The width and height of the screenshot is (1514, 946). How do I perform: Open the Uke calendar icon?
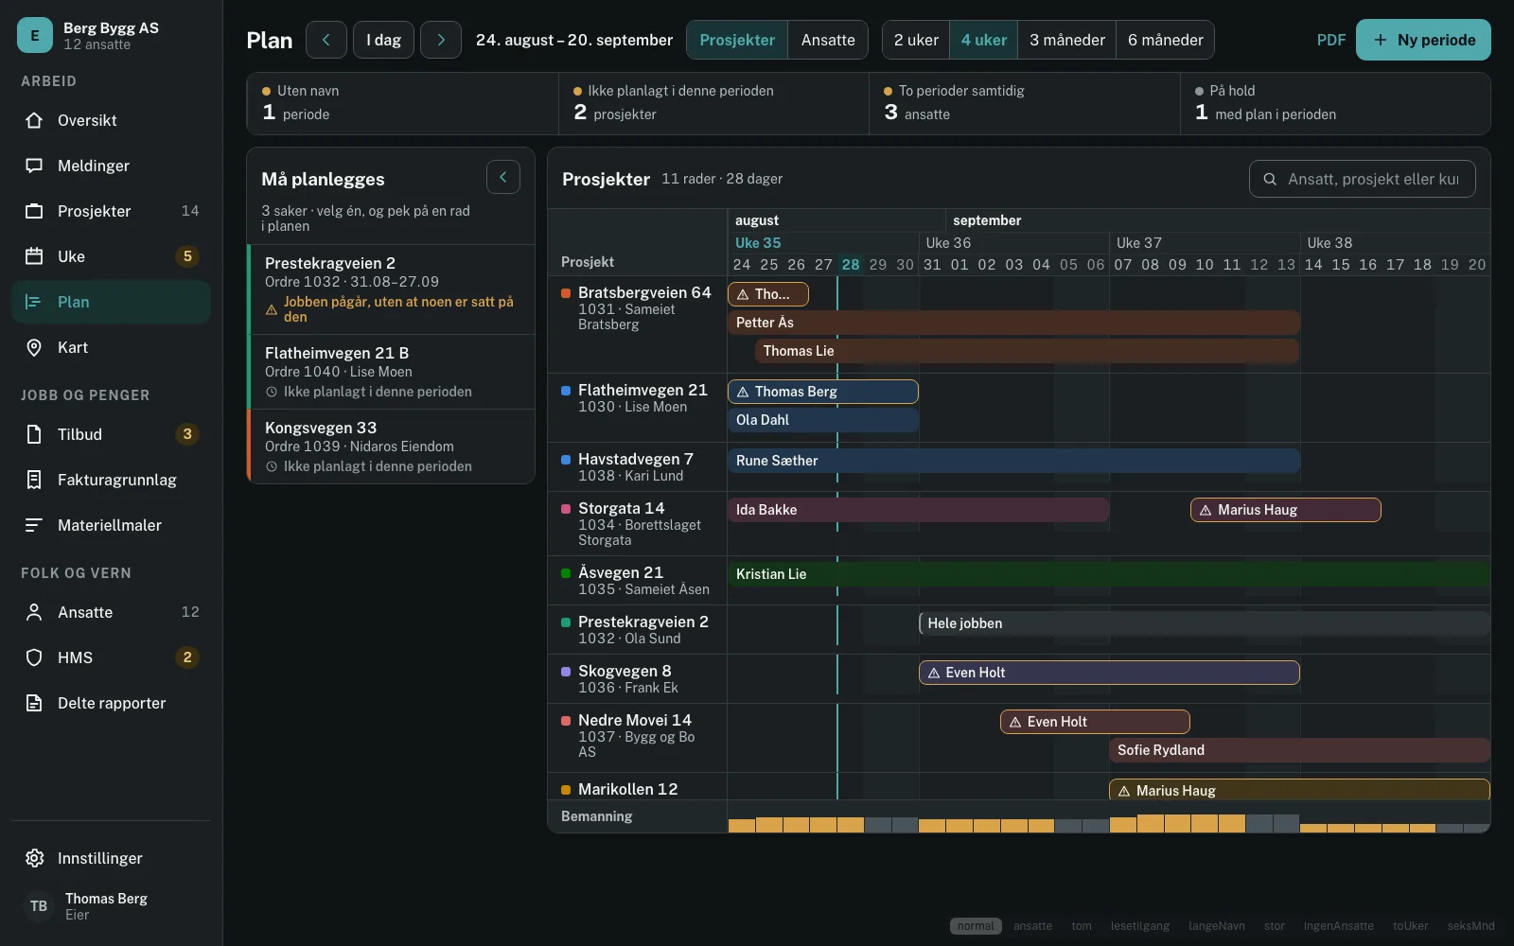click(x=34, y=256)
